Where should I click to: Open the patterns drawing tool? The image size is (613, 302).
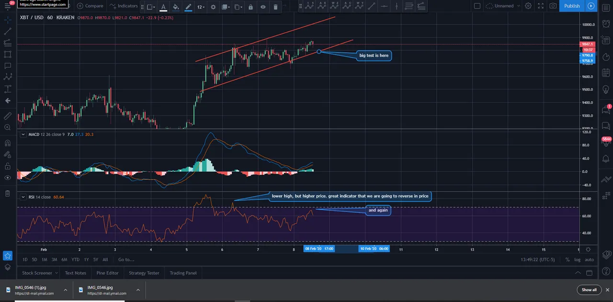[8, 77]
